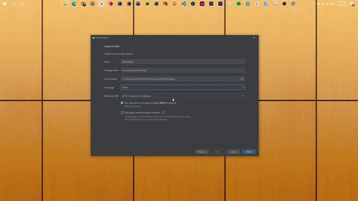Open Visual Studio Code from the taskbar

(184, 4)
